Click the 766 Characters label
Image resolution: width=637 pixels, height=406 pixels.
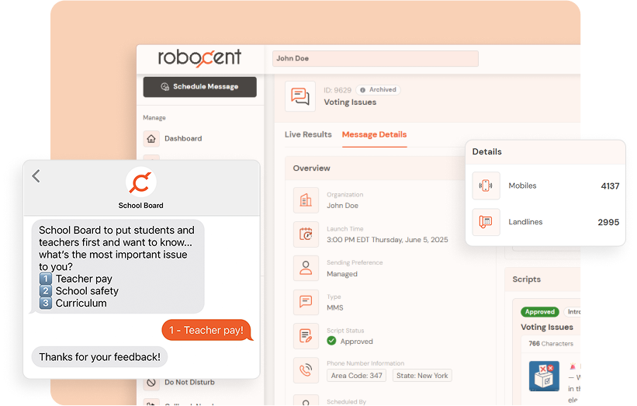click(551, 343)
